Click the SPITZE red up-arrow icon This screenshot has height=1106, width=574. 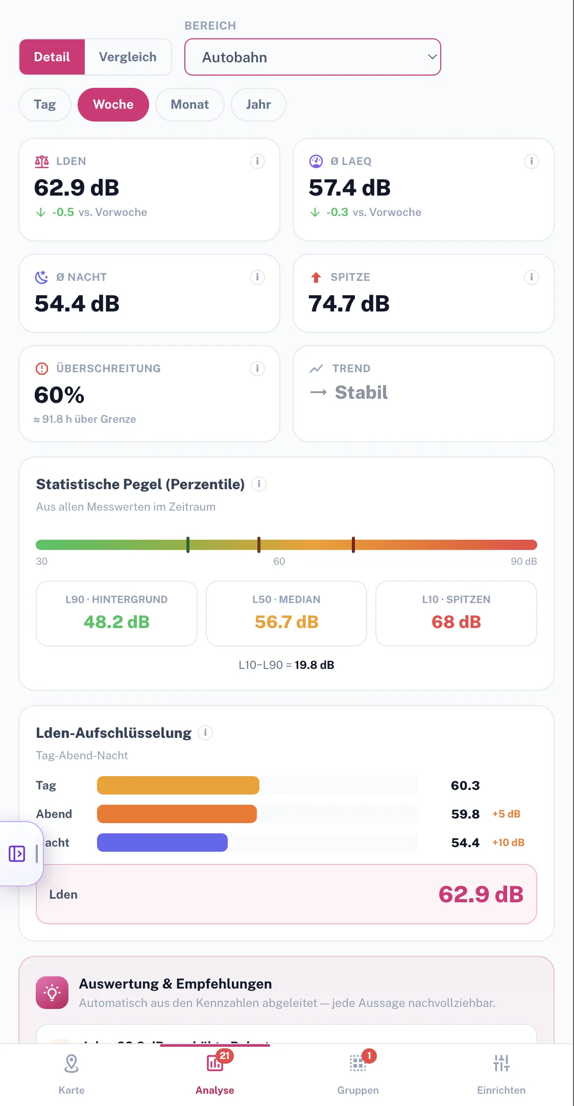point(316,277)
